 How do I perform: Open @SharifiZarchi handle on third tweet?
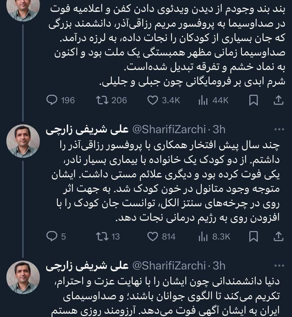tap(169, 266)
